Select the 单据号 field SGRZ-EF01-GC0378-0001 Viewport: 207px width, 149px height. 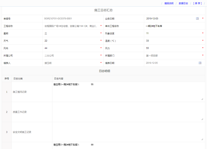click(x=73, y=19)
